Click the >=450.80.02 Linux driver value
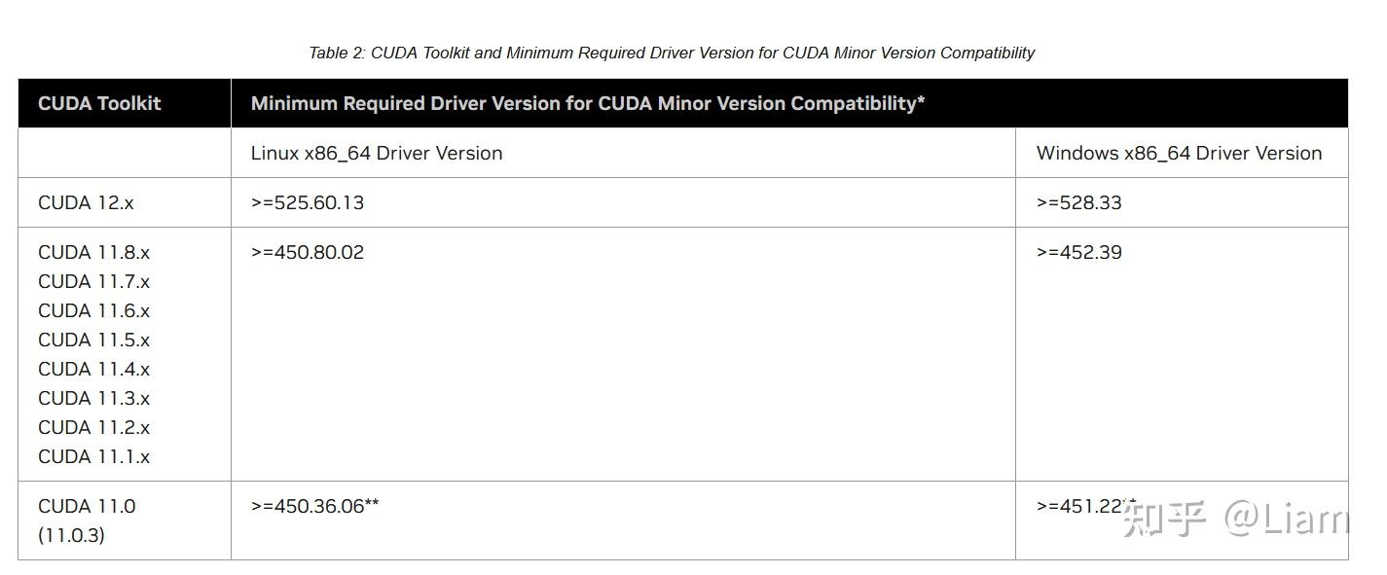The height and width of the screenshot is (575, 1387). click(x=308, y=252)
